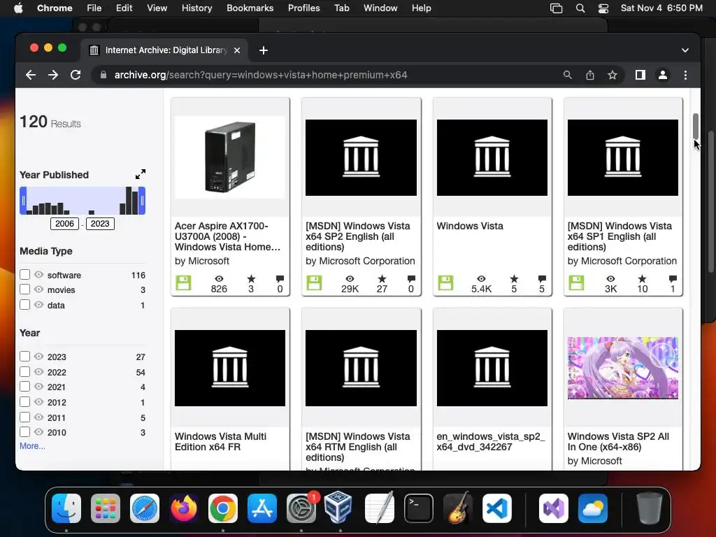This screenshot has height=537, width=716.
Task: Open the Chrome profile avatar
Action: pos(663,75)
